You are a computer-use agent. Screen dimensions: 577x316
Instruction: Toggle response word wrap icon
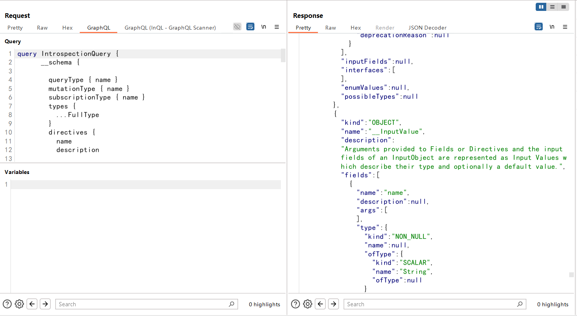[x=538, y=27]
